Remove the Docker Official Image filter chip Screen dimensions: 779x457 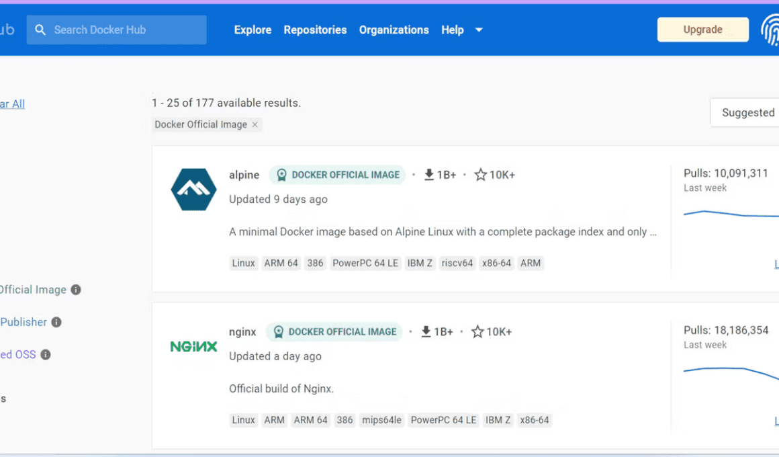[255, 124]
